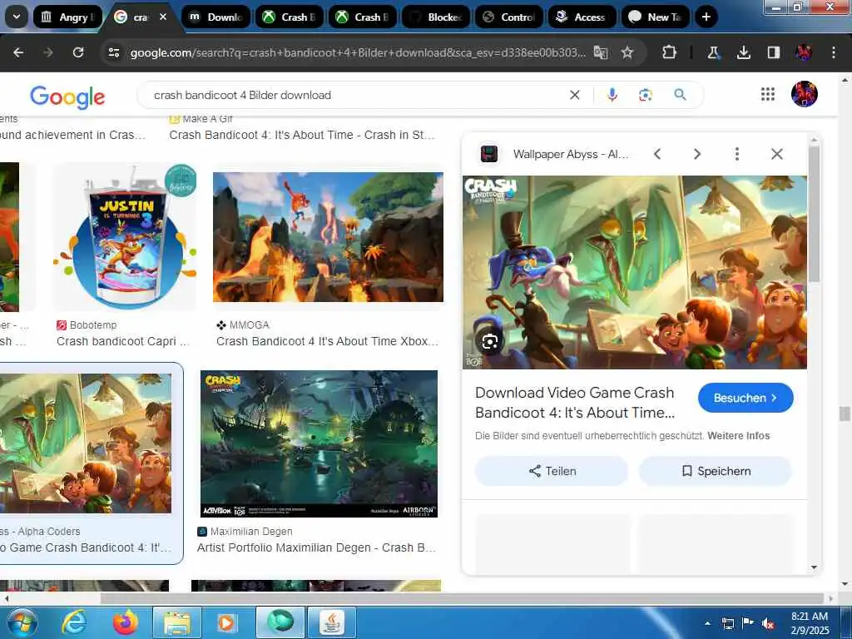This screenshot has height=639, width=852.
Task: Click the Teilen share button
Action: tap(552, 471)
